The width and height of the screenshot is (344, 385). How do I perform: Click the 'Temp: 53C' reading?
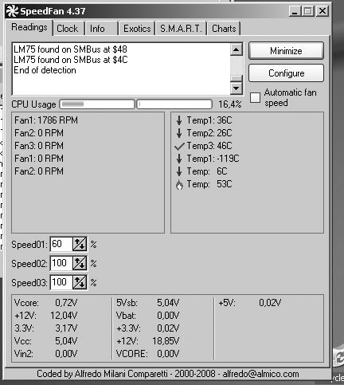click(x=209, y=184)
